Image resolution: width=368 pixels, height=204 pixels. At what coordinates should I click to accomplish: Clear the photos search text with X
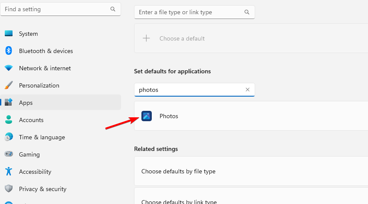(248, 90)
